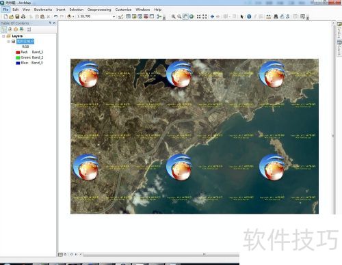This screenshot has height=265, width=342.
Task: Open the Geoprocessing menu
Action: pyautogui.click(x=99, y=10)
